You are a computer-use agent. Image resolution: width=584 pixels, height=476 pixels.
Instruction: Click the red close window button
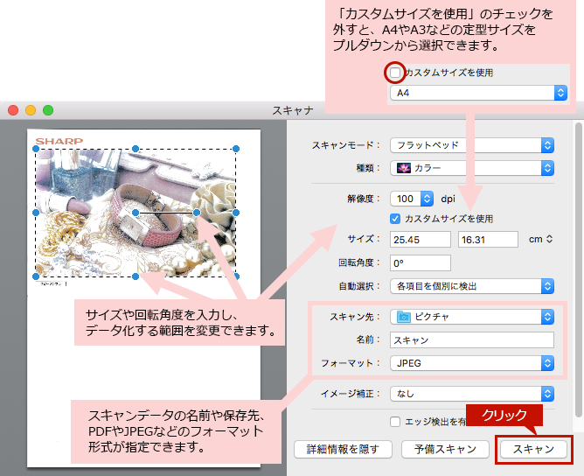pos(13,110)
